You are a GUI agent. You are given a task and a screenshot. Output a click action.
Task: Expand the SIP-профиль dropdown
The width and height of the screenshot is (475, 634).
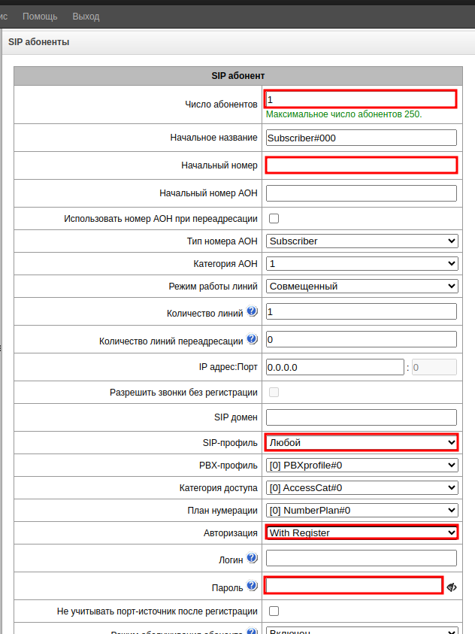pos(362,442)
